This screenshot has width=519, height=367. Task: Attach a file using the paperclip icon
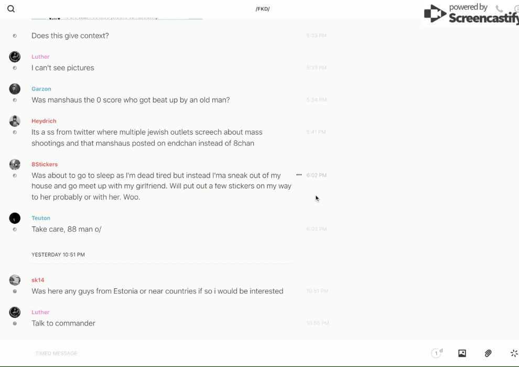[x=488, y=353]
